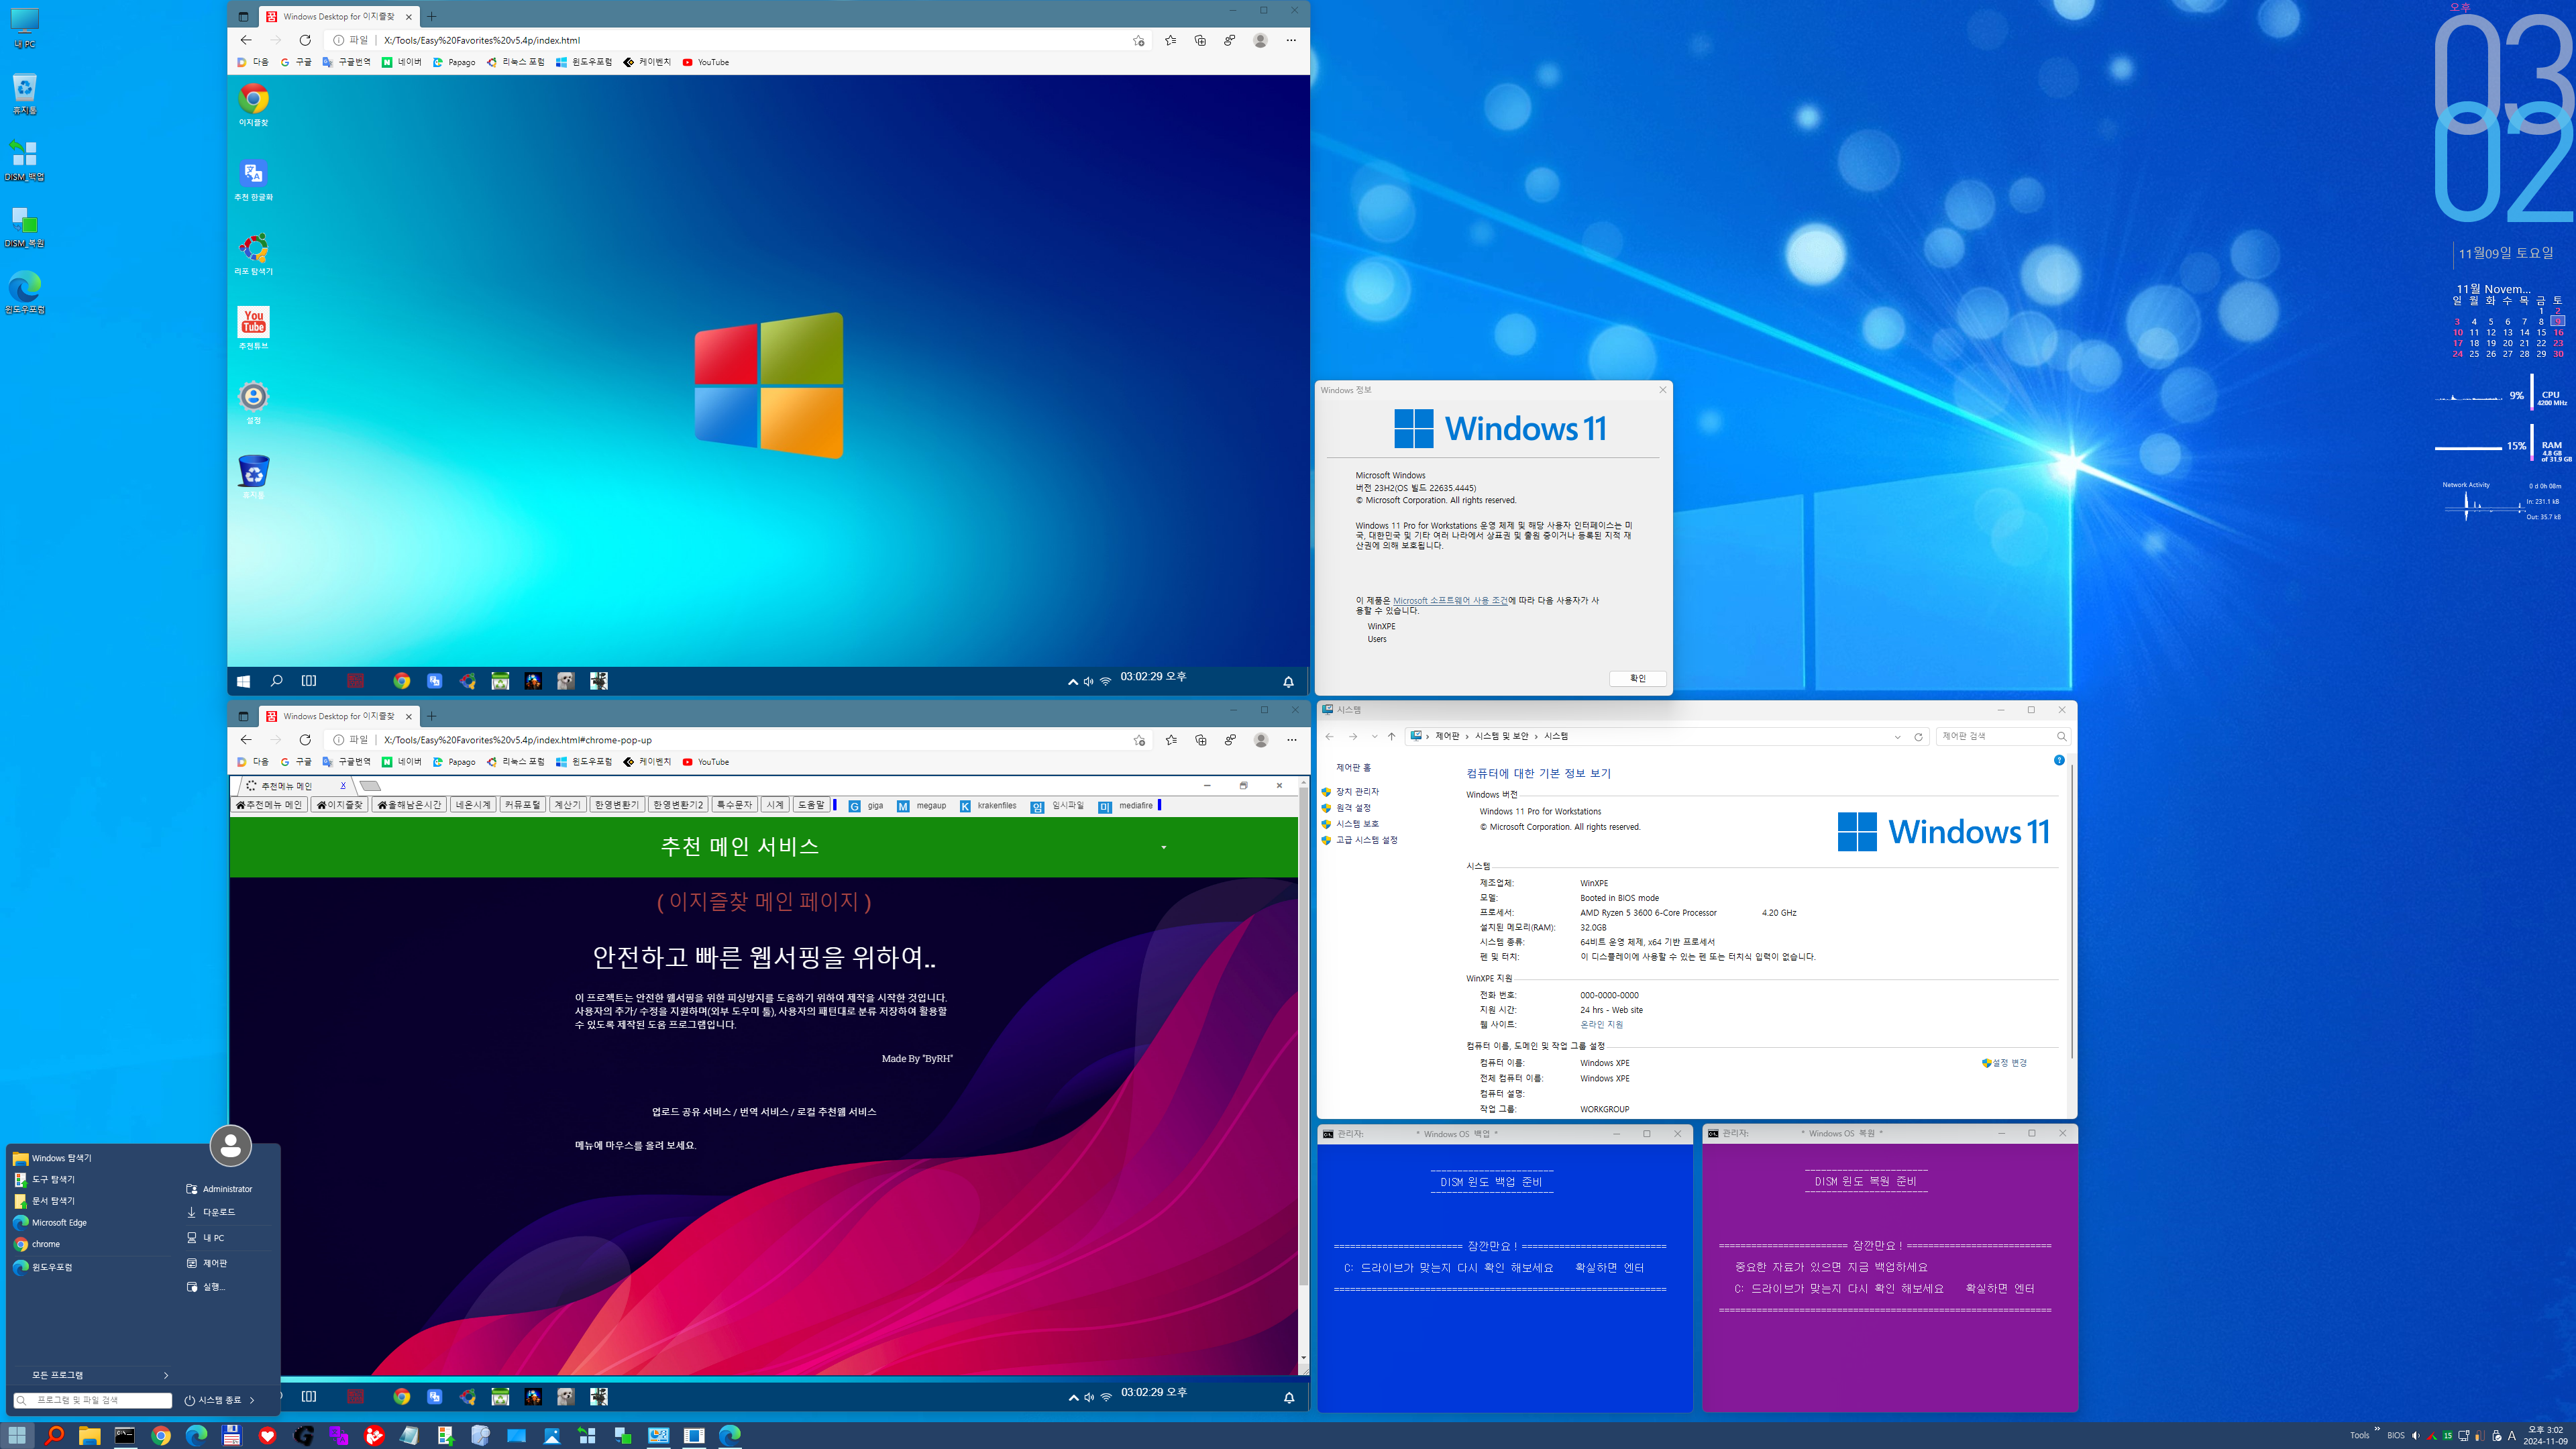Expand the Tools toolbar chevron on the Windows taskbar
Screen dimensions: 2576x1449
[x=2377, y=1430]
